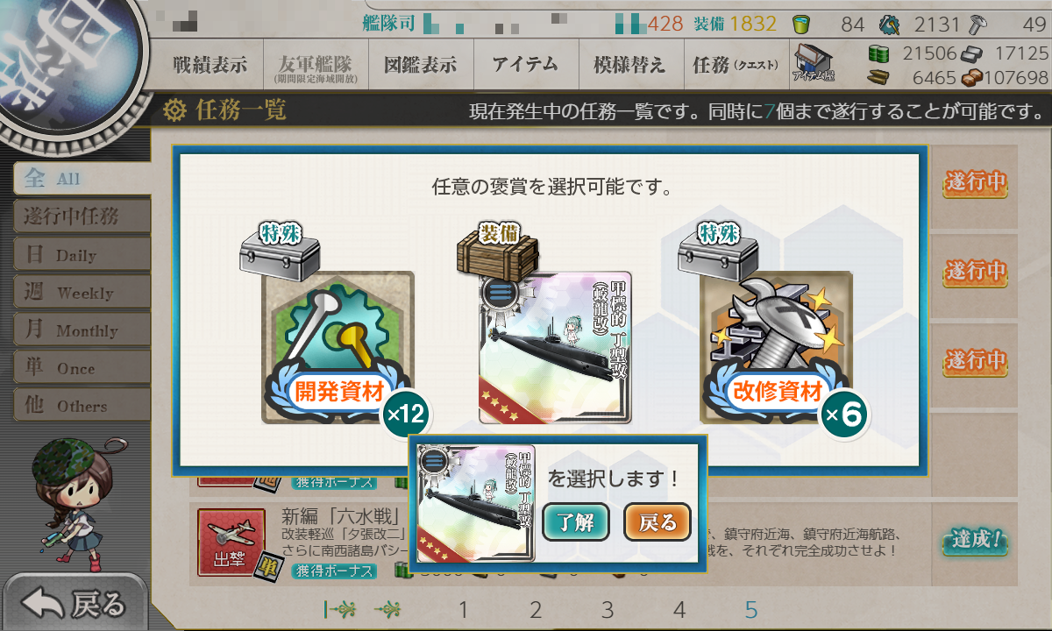Claim the 達成! completed quest badge
This screenshot has width=1052, height=631.
coord(975,541)
